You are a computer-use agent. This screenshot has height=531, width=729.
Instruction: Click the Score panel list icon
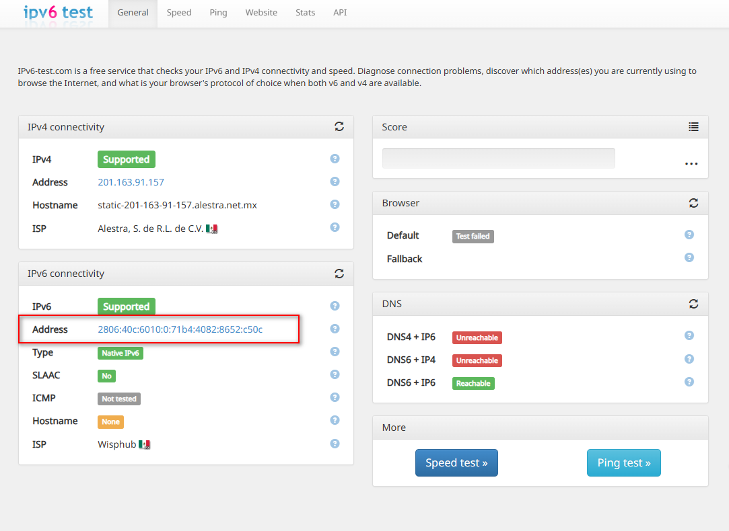(x=693, y=126)
